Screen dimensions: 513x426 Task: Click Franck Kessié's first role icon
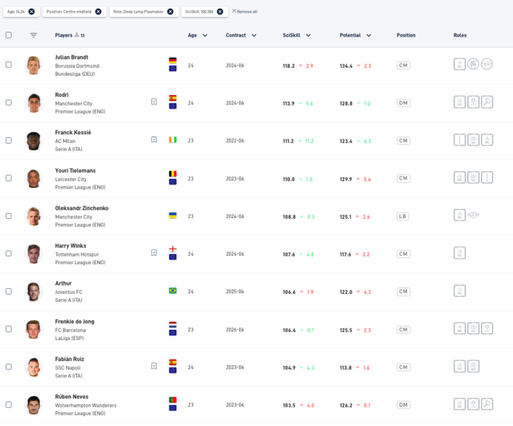[x=460, y=140]
